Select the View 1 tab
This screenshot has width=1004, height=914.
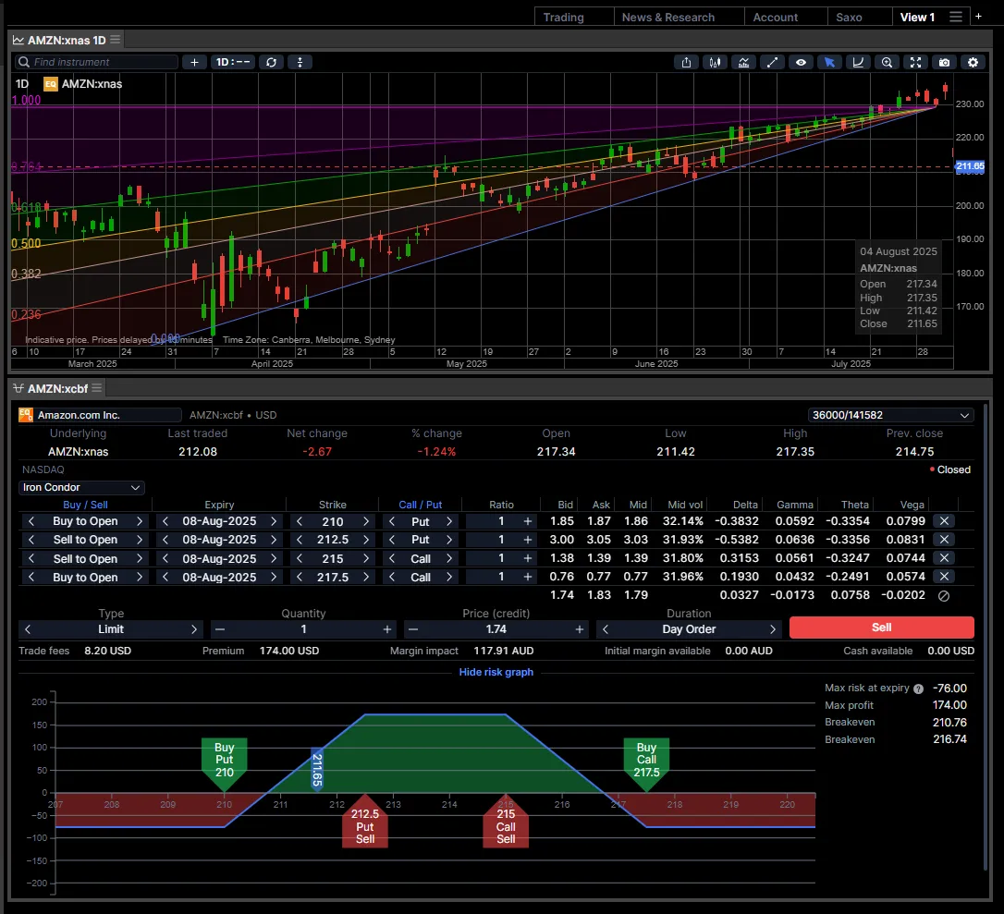tap(917, 18)
